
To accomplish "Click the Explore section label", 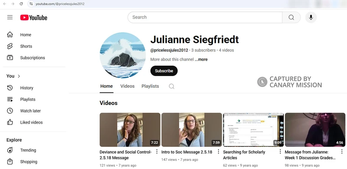I will [14, 140].
